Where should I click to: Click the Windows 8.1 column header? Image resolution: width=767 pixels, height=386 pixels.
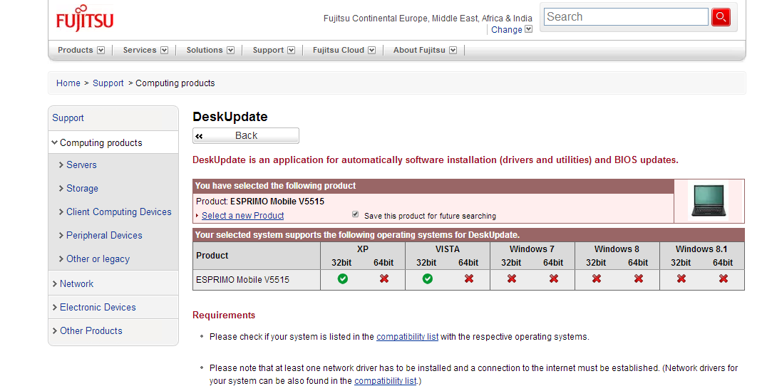pos(701,249)
